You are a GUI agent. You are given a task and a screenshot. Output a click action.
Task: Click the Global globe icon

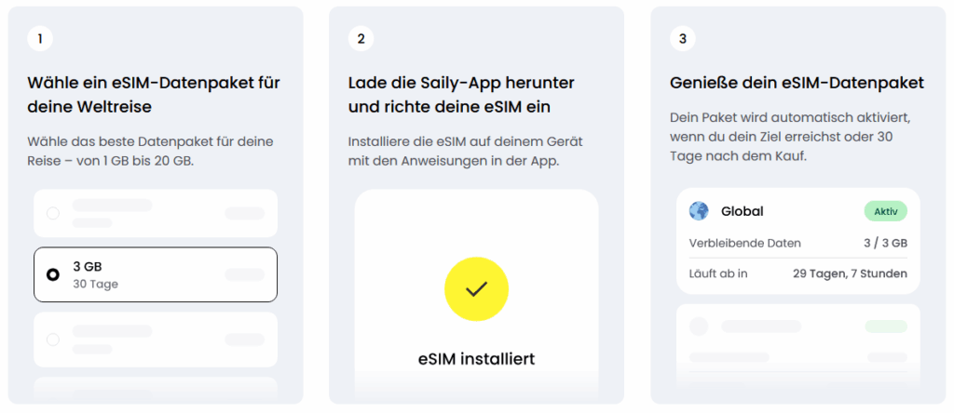699,211
